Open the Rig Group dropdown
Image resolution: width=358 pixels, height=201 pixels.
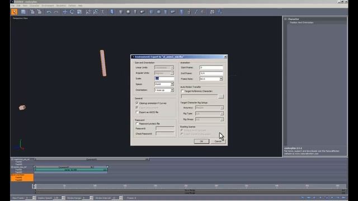[x=209, y=119]
